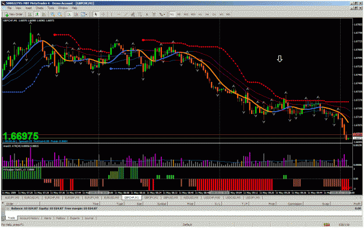This screenshot has width=364, height=228.
Task: Expand the indicators dropdown arrow
Action: (x=87, y=15)
